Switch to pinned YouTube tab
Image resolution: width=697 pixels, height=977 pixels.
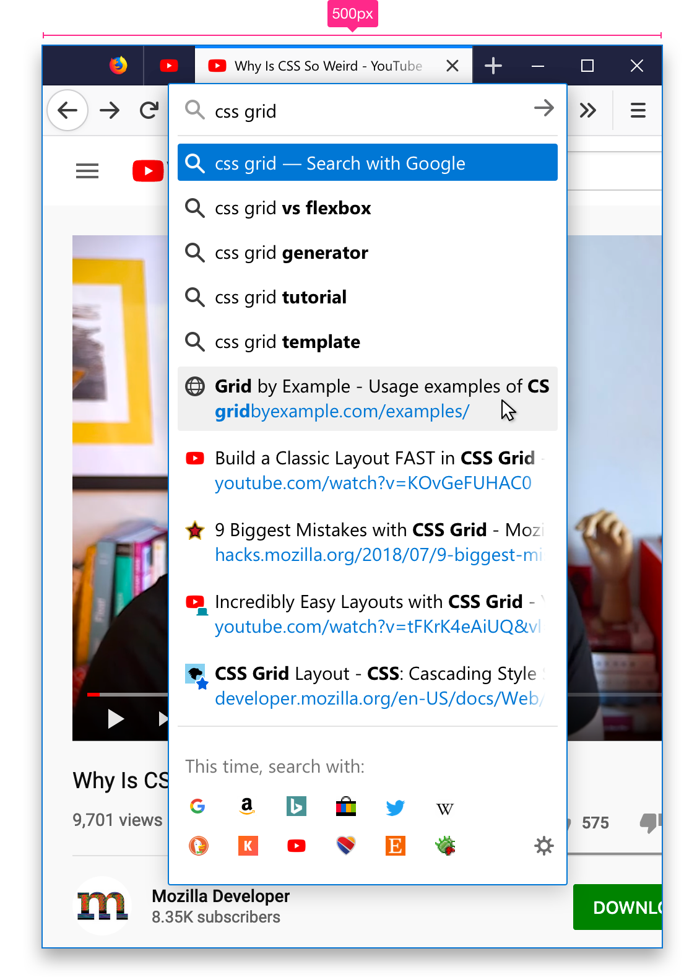pos(169,66)
